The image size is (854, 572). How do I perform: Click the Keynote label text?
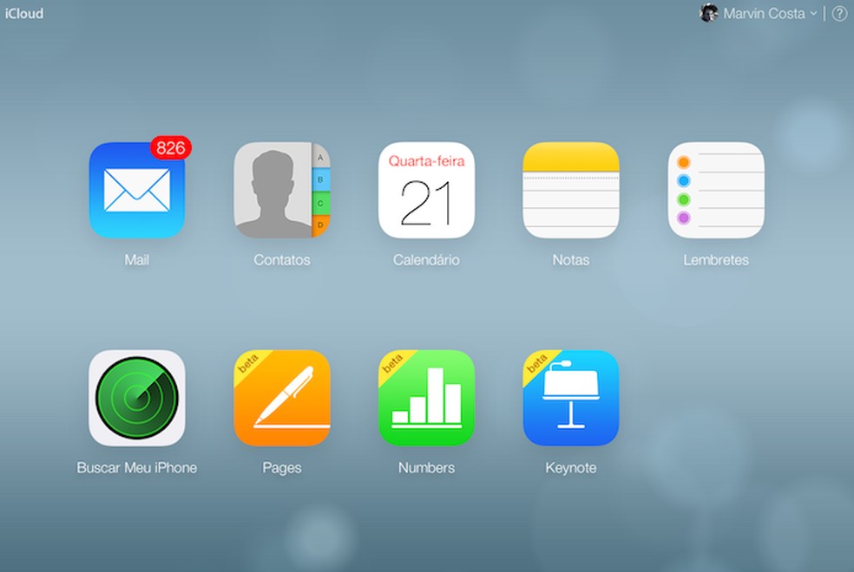571,467
